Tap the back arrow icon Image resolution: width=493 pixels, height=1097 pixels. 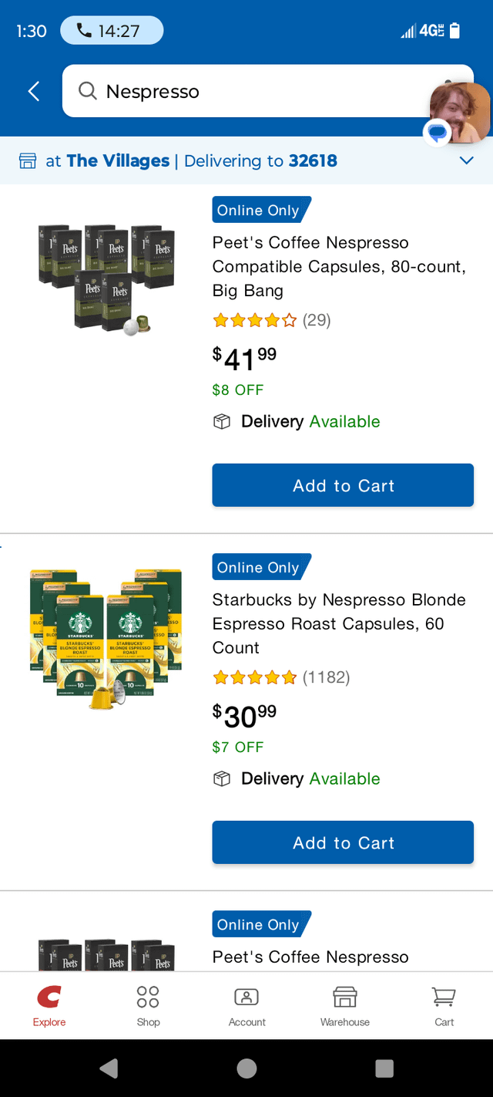(x=34, y=91)
